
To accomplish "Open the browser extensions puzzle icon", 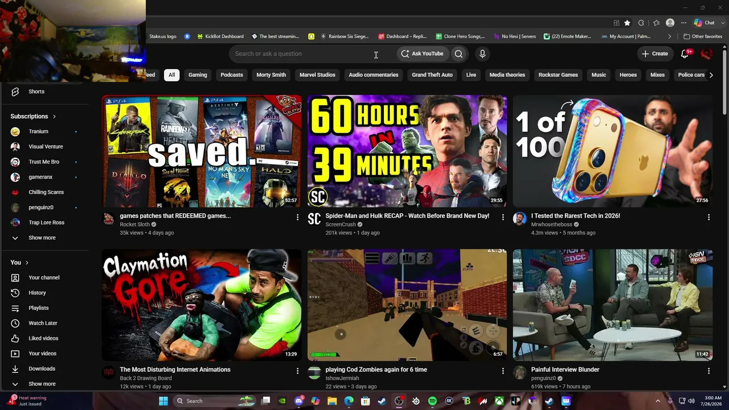I will click(641, 23).
